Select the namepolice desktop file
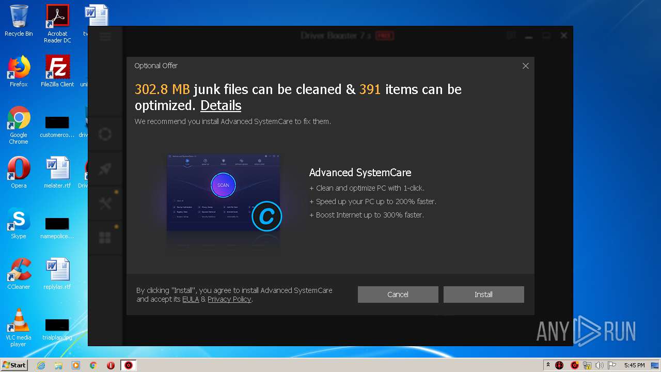Screen dimensions: 661x372 [57, 228]
